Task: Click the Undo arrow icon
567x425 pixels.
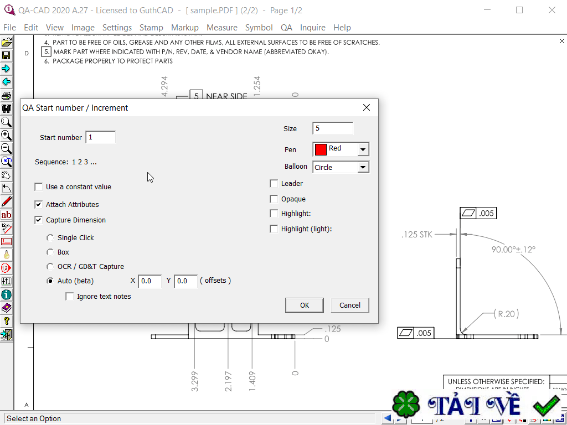Action: pyautogui.click(x=7, y=188)
